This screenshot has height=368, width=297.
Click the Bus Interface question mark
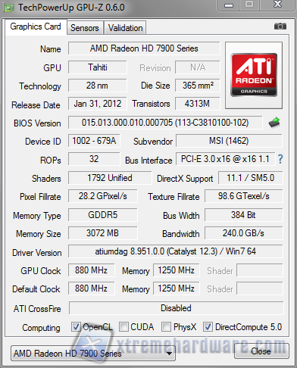point(280,159)
